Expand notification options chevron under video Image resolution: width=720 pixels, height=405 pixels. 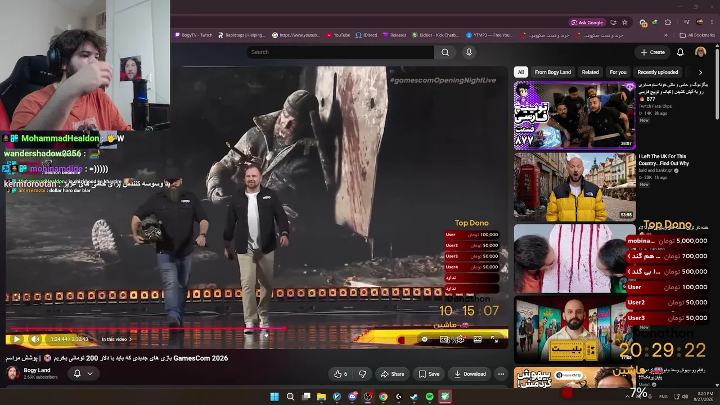89,373
